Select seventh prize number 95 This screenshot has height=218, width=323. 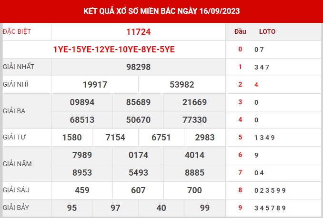72,208
